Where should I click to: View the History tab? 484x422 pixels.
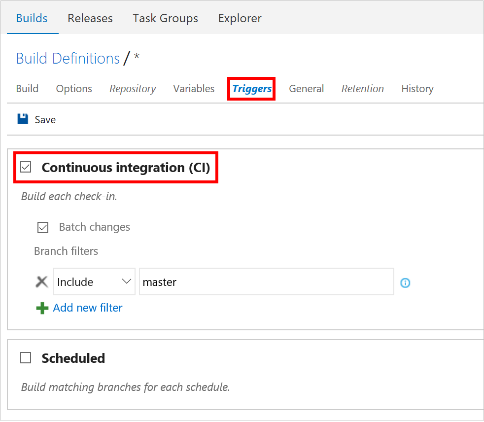pos(417,88)
